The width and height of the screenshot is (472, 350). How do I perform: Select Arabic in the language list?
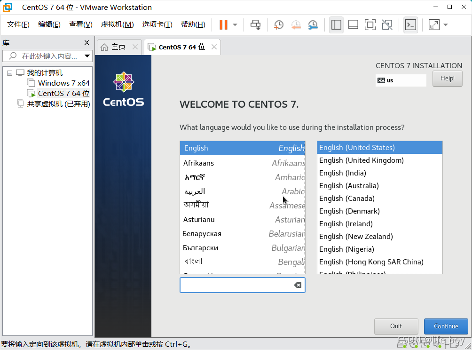click(242, 191)
